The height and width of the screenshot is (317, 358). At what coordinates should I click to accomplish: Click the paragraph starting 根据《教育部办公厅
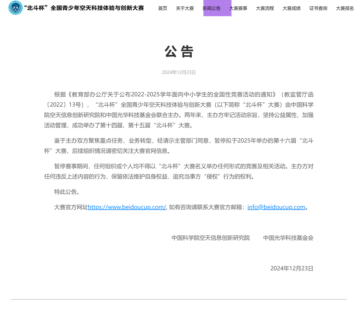click(x=179, y=110)
